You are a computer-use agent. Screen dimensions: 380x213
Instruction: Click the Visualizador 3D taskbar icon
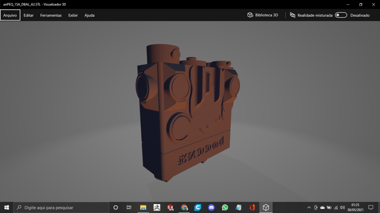click(x=266, y=207)
